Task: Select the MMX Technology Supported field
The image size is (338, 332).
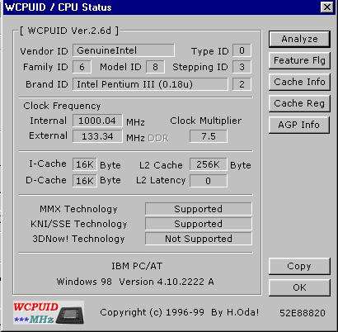Action: pos(198,209)
